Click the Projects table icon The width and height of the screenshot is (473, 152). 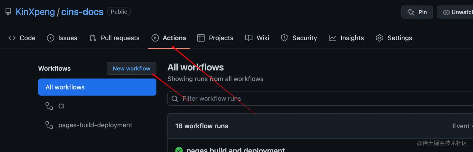coord(201,38)
